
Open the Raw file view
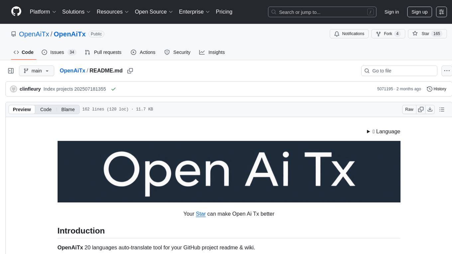click(x=409, y=109)
